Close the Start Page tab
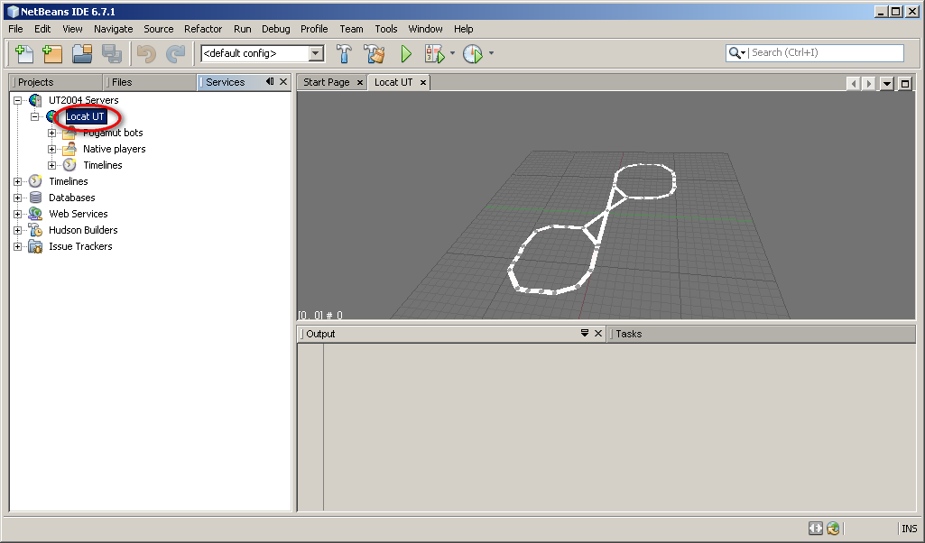The width and height of the screenshot is (925, 543). tap(360, 83)
